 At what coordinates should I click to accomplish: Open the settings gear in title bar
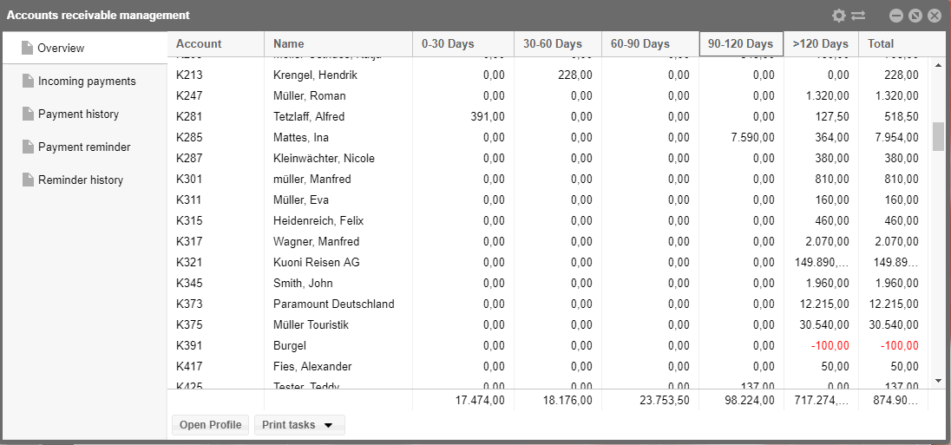[x=839, y=16]
